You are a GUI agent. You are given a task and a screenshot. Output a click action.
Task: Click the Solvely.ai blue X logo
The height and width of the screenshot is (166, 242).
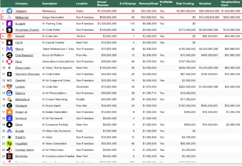point(9,118)
